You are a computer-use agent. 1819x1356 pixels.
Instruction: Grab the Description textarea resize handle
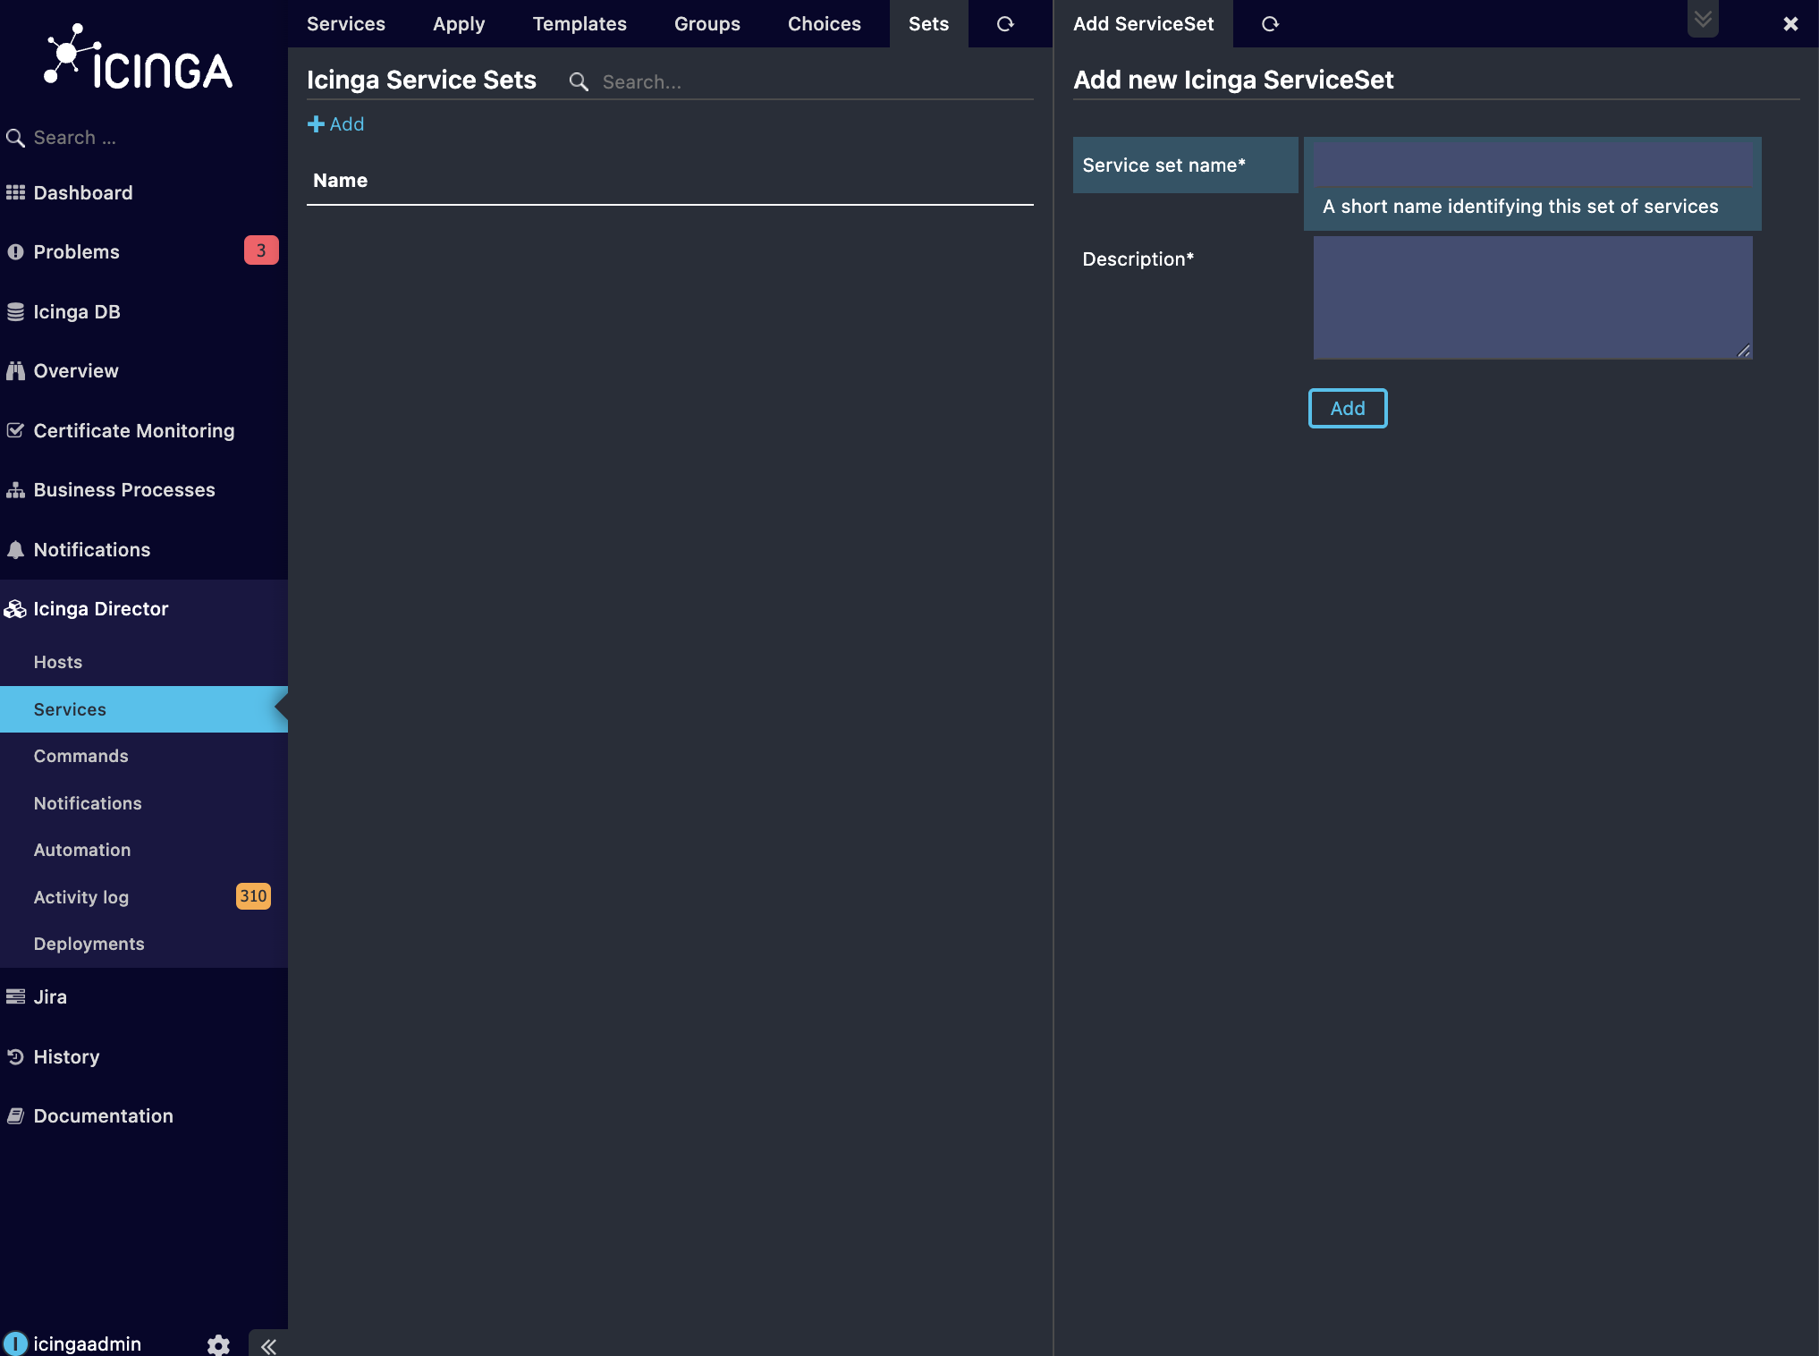click(1744, 351)
